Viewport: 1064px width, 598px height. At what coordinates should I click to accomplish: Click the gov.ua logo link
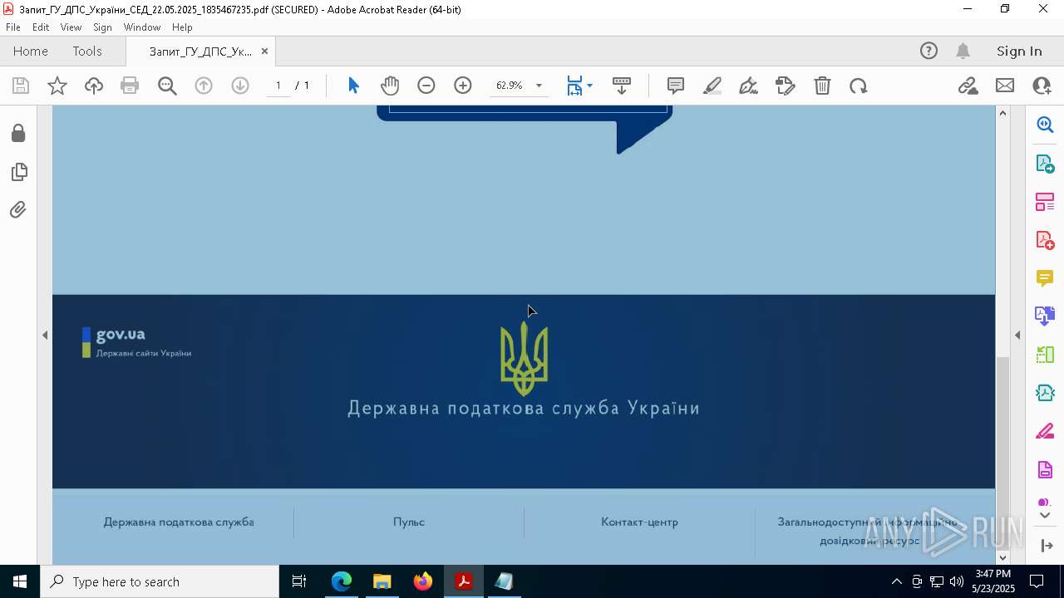click(137, 342)
